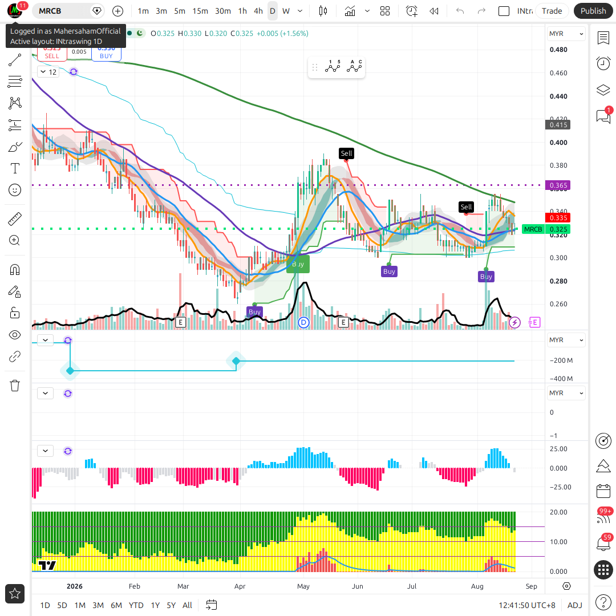Select the trend line drawing tool
This screenshot has width=616, height=616.
(15, 60)
